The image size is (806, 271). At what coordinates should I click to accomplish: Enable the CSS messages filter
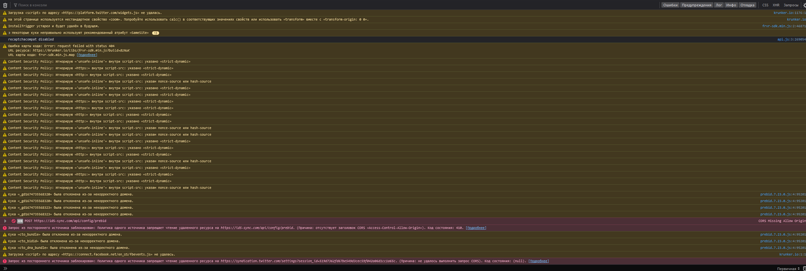pos(765,5)
